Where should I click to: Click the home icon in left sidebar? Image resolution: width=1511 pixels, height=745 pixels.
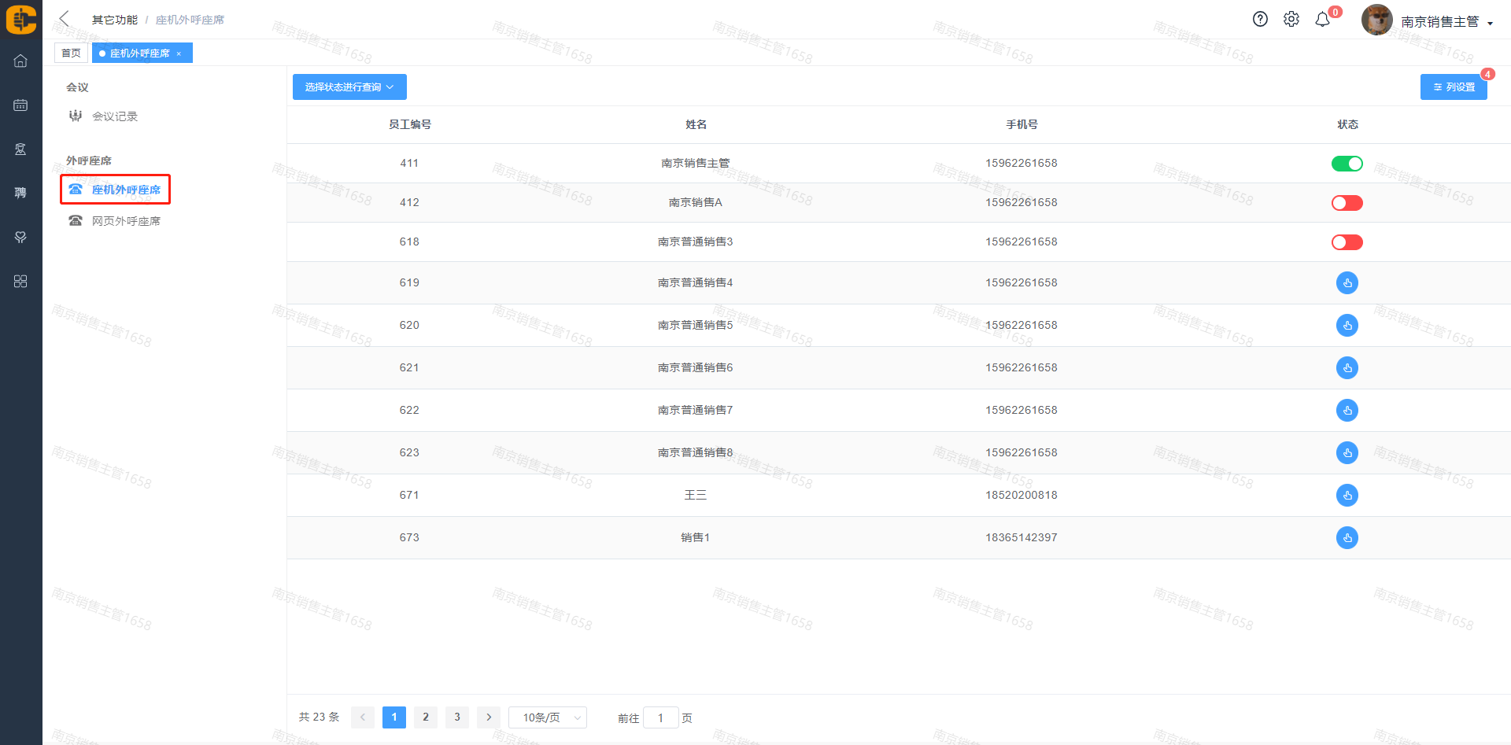[x=20, y=61]
